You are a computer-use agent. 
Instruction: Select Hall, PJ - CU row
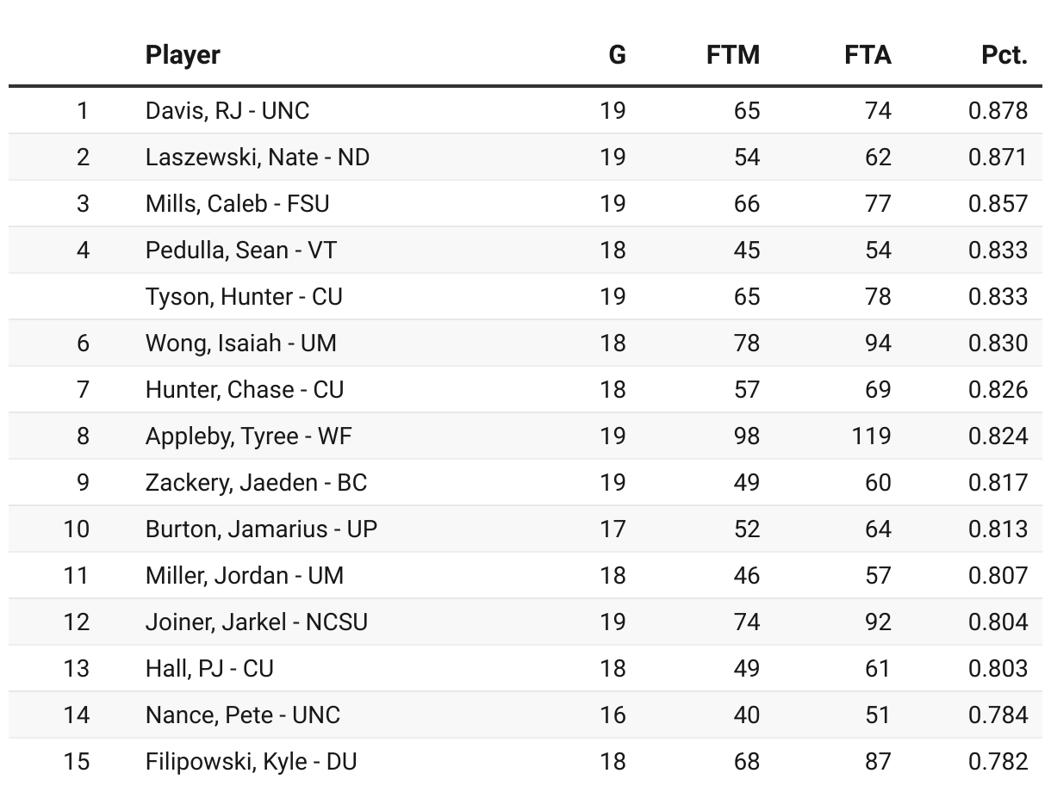[x=209, y=669]
